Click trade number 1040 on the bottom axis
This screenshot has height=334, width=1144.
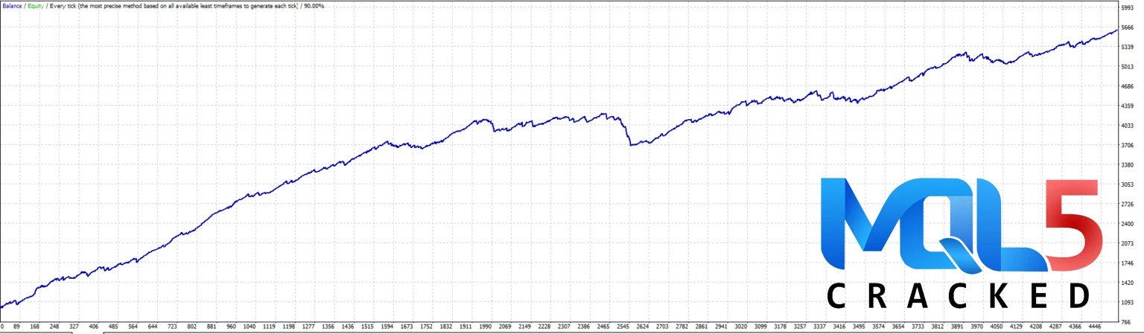click(x=250, y=326)
